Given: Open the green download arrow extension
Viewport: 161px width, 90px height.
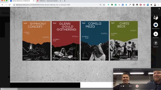Looking at the screenshot, I should coord(112,5).
